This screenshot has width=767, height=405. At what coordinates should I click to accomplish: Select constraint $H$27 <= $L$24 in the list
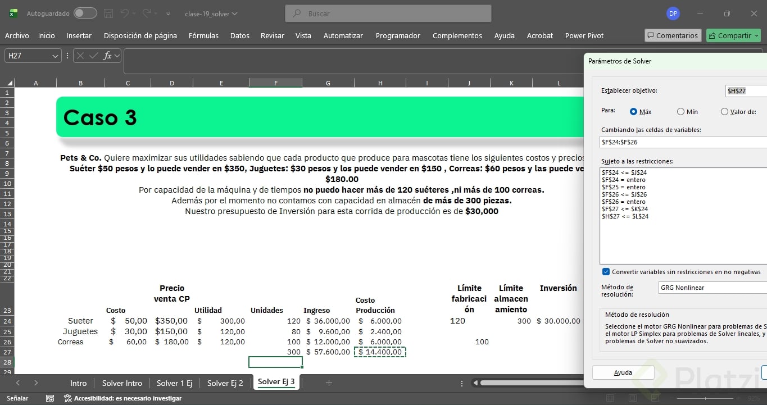tap(625, 216)
